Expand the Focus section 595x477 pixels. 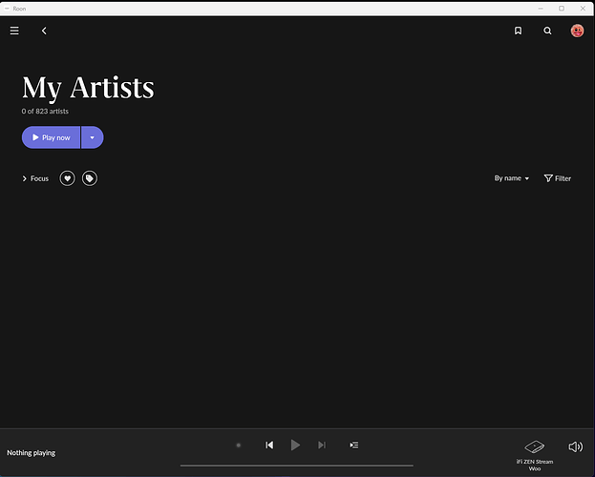click(35, 178)
